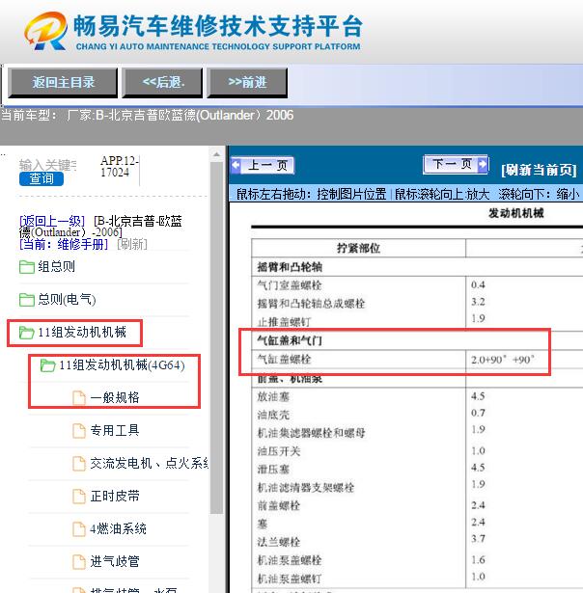Screen dimensions: 583x593
Task: Click the 2.0+90°+90° torque value
Action: 503,360
